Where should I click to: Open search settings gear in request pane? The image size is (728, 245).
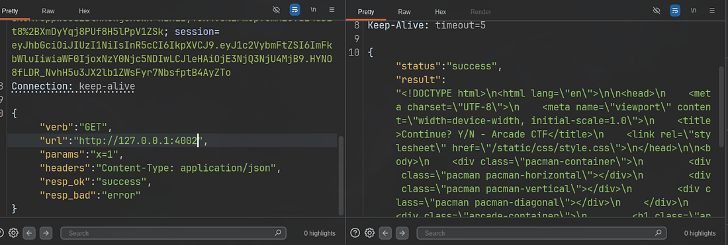(13, 232)
